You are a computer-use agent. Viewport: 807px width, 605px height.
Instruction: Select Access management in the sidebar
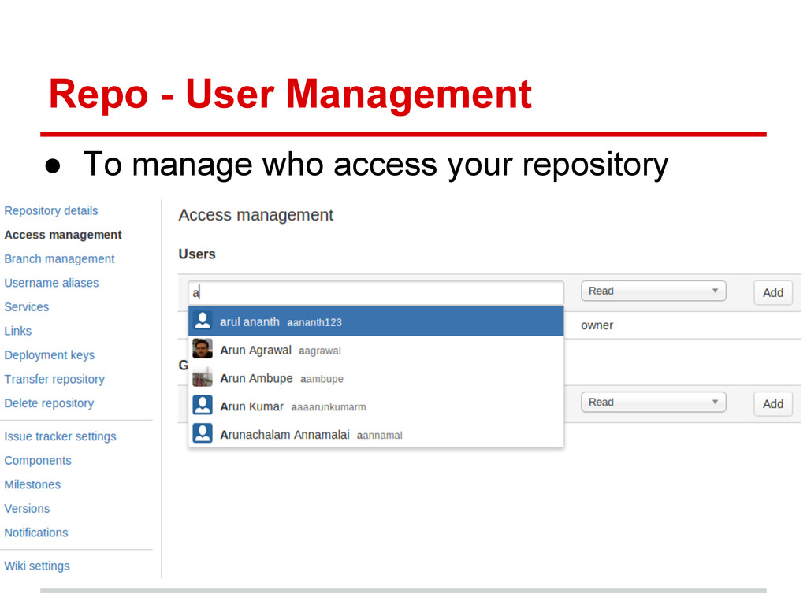click(x=63, y=235)
